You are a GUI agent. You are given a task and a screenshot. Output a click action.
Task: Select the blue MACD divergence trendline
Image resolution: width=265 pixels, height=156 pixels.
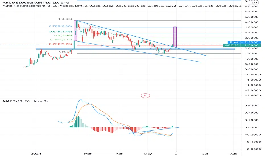tap(154, 130)
